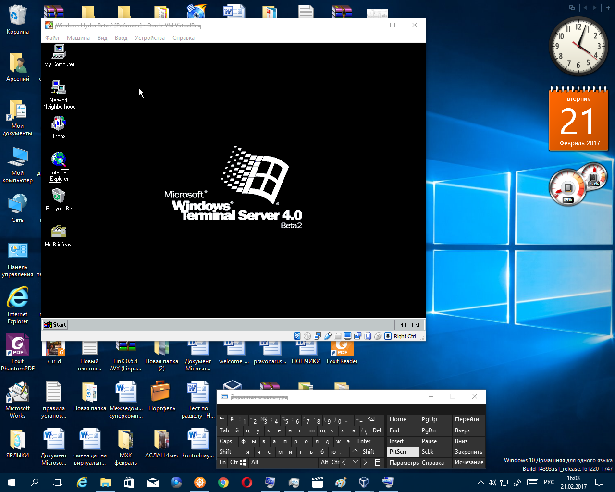Open the Вид menu in VirtualBox
Screen dimensions: 615x492
point(102,38)
